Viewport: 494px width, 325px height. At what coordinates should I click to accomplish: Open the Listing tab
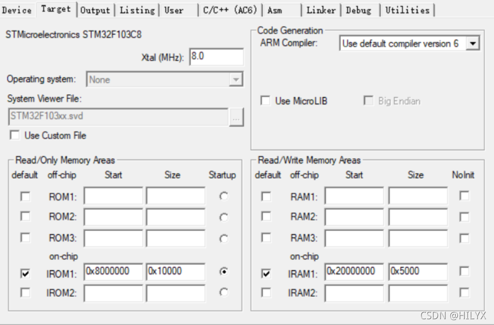pos(137,10)
